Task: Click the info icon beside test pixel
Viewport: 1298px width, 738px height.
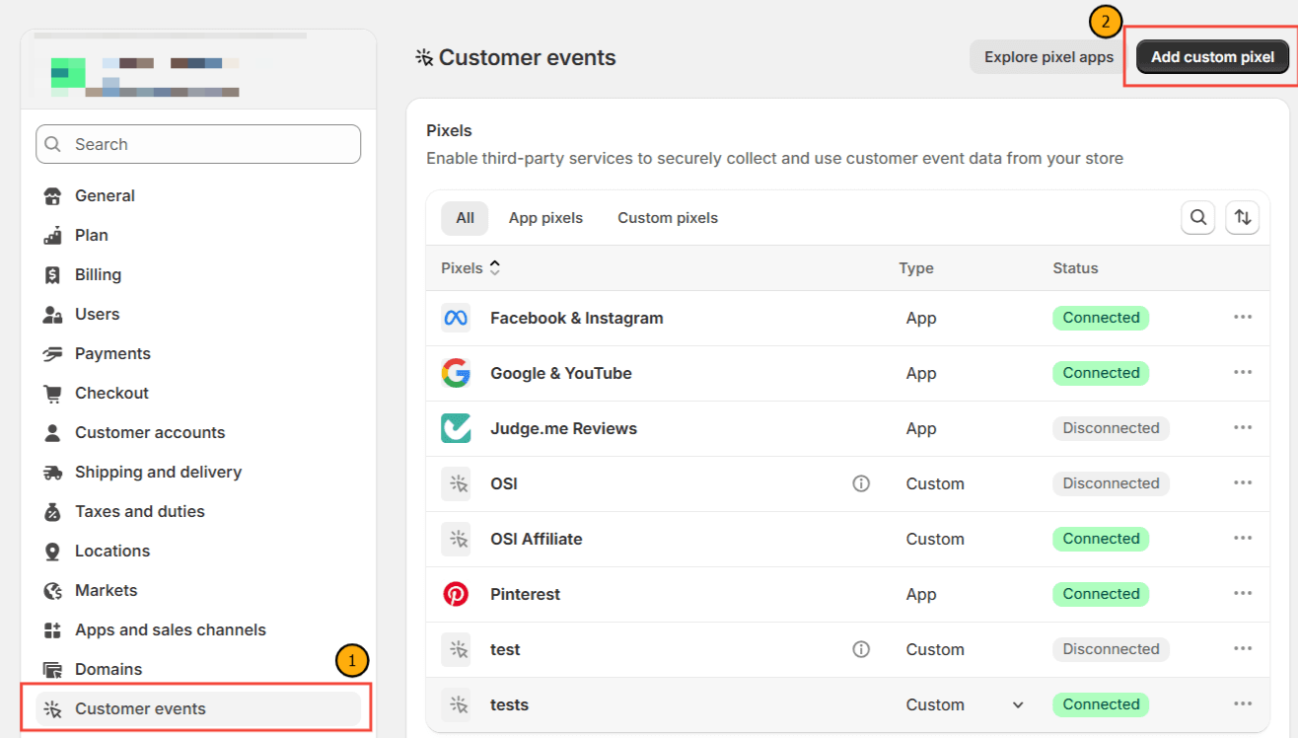Action: [x=861, y=649]
